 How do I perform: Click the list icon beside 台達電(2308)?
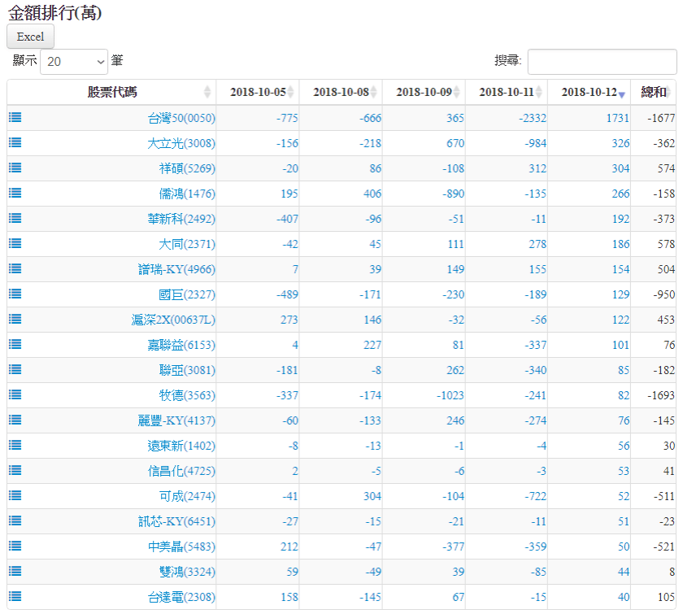pyautogui.click(x=15, y=596)
